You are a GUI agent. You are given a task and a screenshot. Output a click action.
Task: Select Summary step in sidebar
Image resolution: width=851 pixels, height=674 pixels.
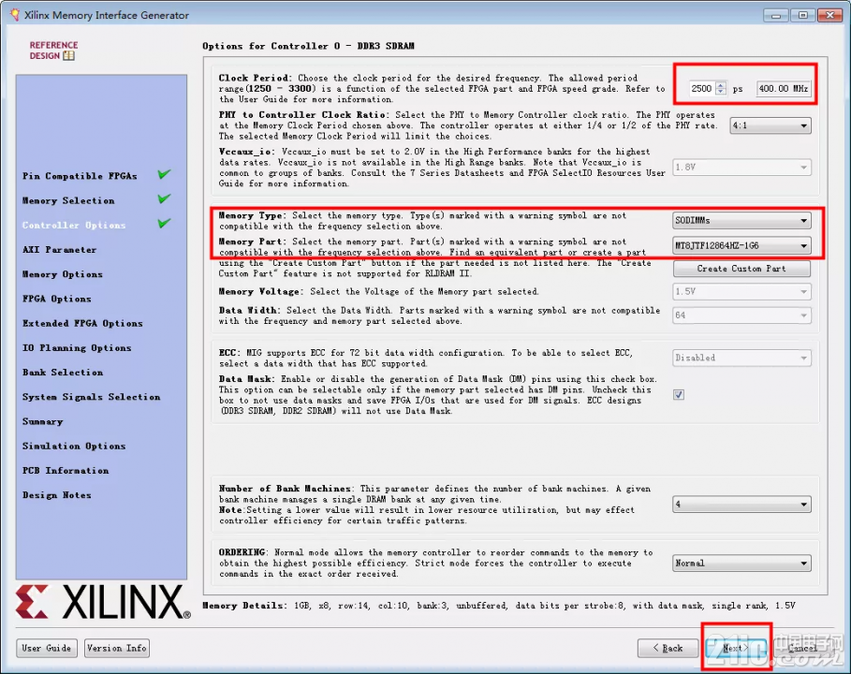[x=42, y=421]
